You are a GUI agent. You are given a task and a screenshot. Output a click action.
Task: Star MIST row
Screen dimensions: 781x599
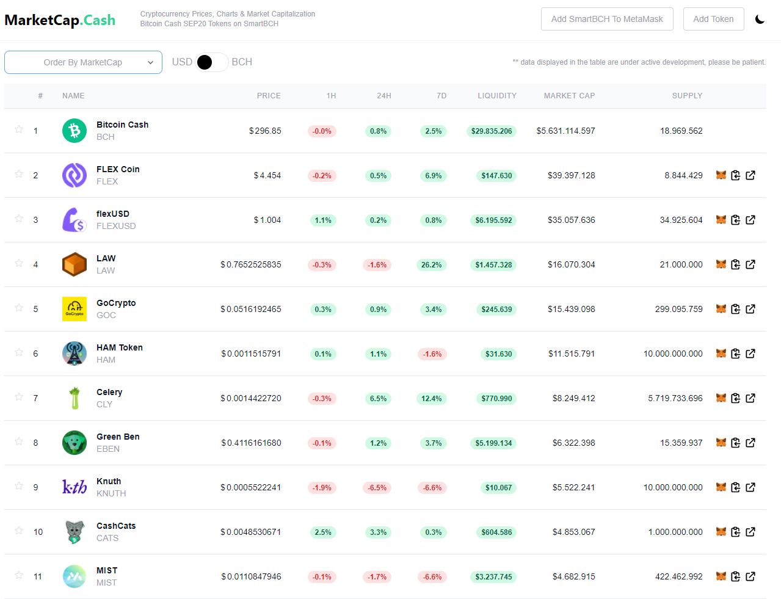pyautogui.click(x=19, y=575)
